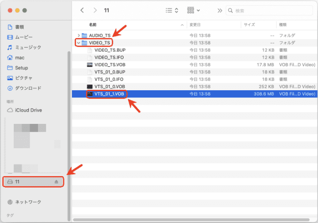Eject the disc named 11

pyautogui.click(x=57, y=182)
